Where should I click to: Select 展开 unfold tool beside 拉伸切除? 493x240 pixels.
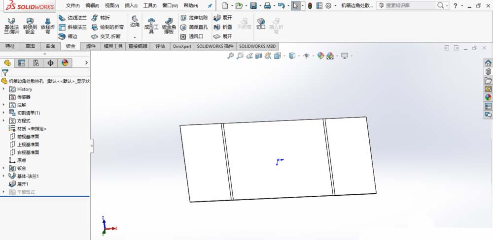click(223, 18)
